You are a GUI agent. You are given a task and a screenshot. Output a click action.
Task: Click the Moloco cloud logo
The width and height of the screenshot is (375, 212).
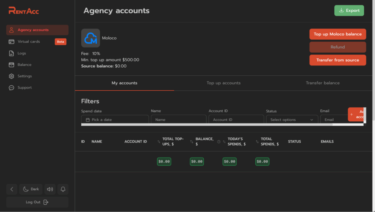[91, 38]
